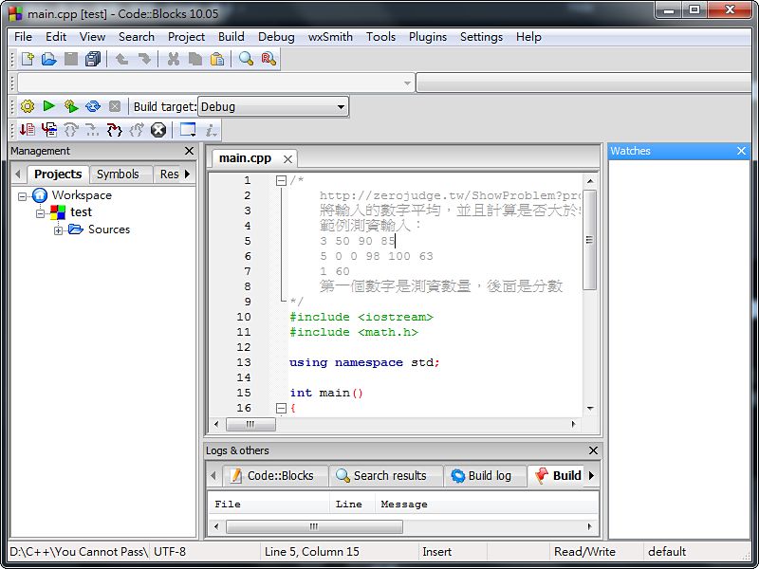Collapse the Workspace tree node
The height and width of the screenshot is (569, 759).
pyautogui.click(x=22, y=196)
